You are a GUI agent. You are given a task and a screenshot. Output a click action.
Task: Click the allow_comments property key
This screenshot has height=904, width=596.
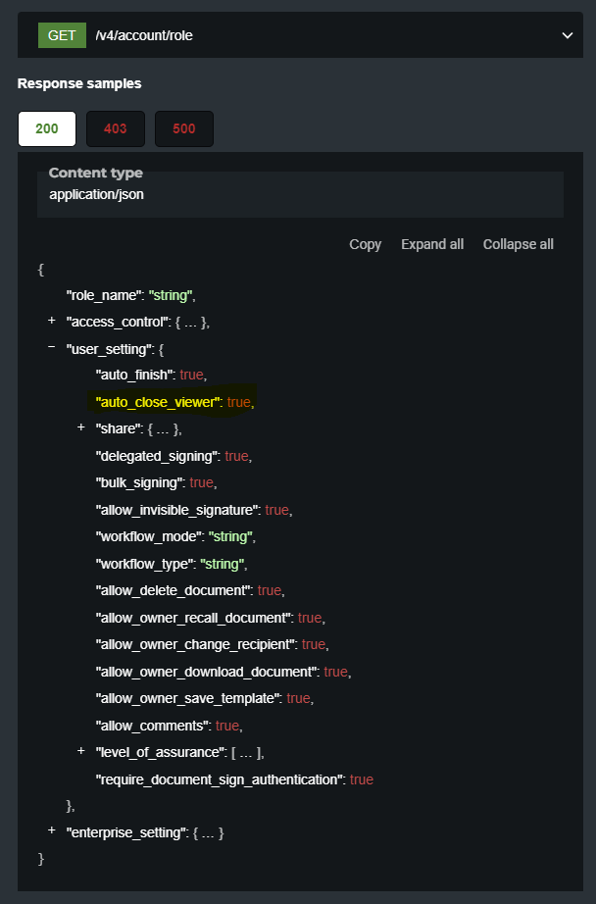[153, 726]
